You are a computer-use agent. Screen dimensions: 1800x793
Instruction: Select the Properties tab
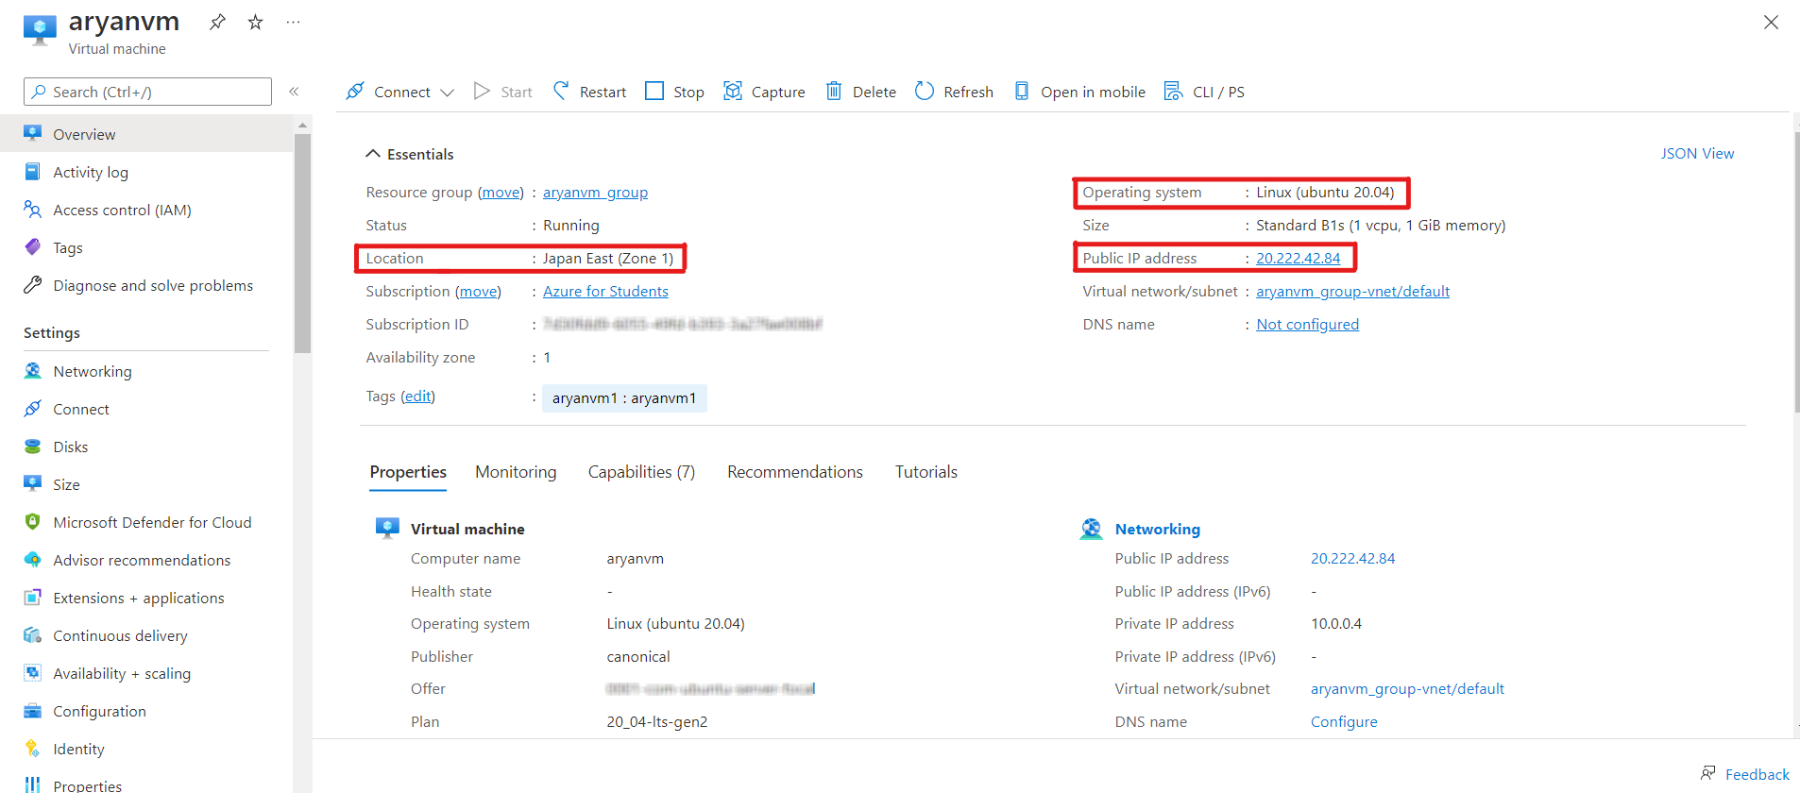click(408, 472)
